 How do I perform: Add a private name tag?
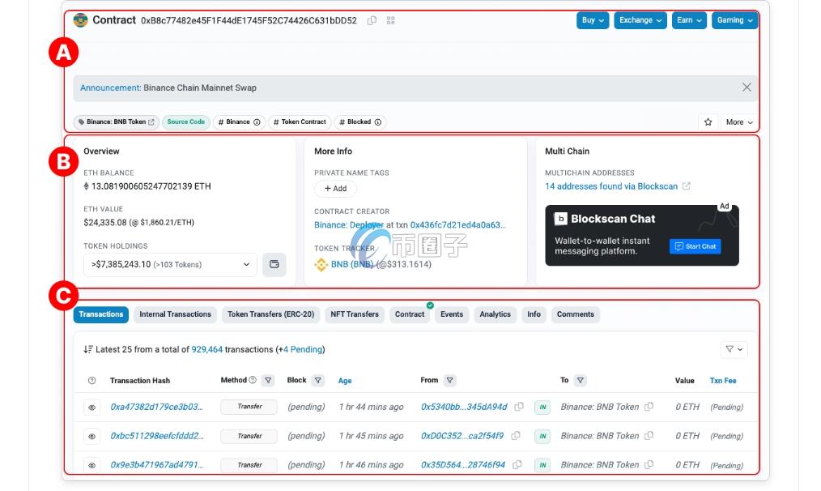click(335, 189)
